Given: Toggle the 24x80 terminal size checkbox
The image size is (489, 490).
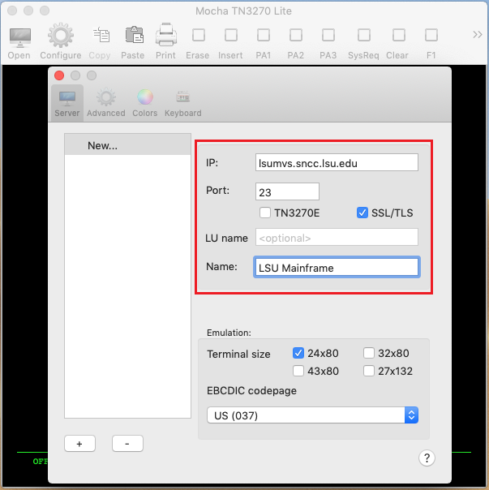Looking at the screenshot, I should [x=298, y=353].
